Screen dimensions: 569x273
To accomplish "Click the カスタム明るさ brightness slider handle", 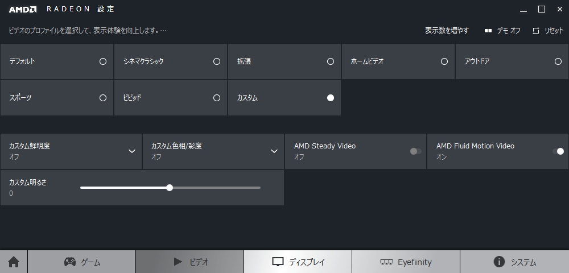I will [170, 188].
